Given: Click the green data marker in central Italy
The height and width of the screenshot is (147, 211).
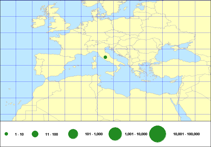Looking at the screenshot, I should [105, 57].
